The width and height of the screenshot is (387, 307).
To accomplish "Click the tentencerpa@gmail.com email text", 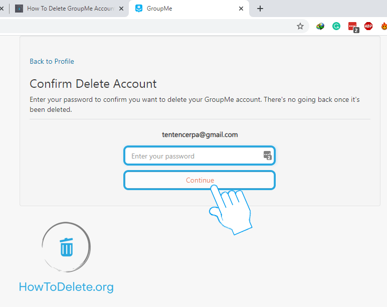I will 200,134.
